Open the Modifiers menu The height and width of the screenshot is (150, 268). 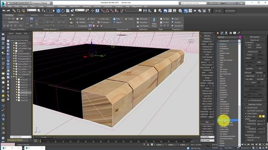[x=50, y=7]
